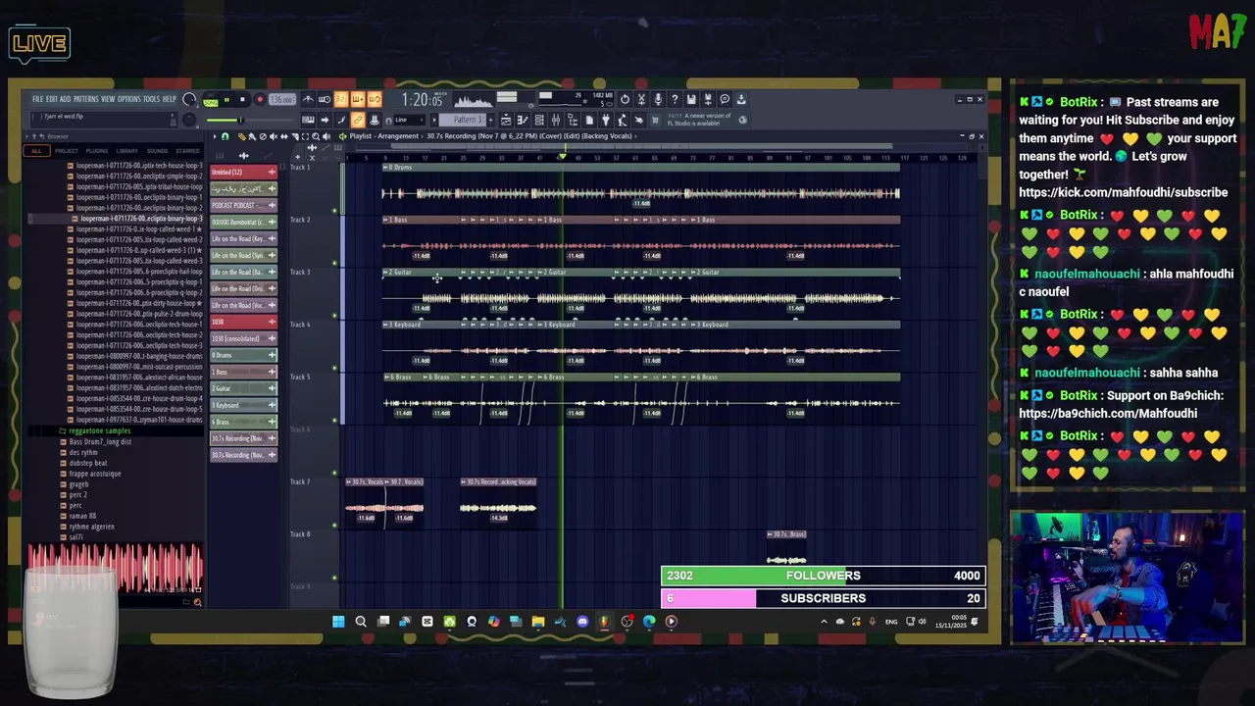Toggle Song/Pattern playback mode
1255x706 pixels.
(x=210, y=101)
